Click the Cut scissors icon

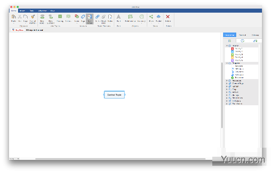pyautogui.click(x=19, y=17)
